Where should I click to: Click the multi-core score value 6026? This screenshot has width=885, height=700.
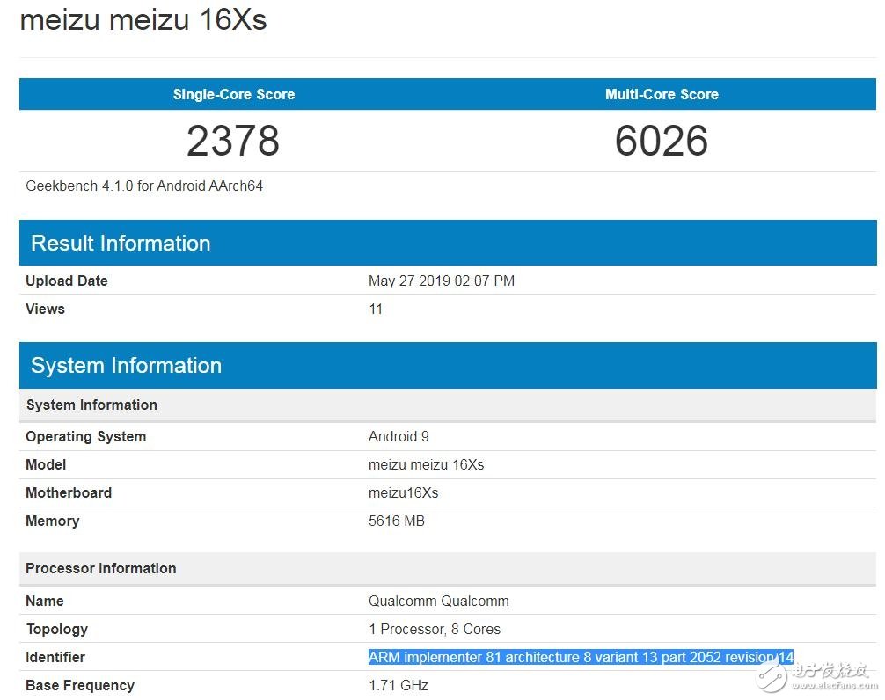(x=662, y=141)
